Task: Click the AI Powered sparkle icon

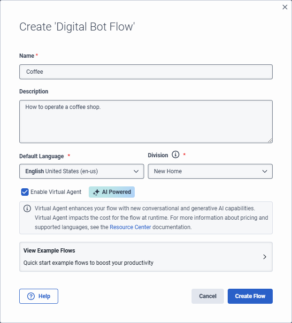Action: point(96,192)
